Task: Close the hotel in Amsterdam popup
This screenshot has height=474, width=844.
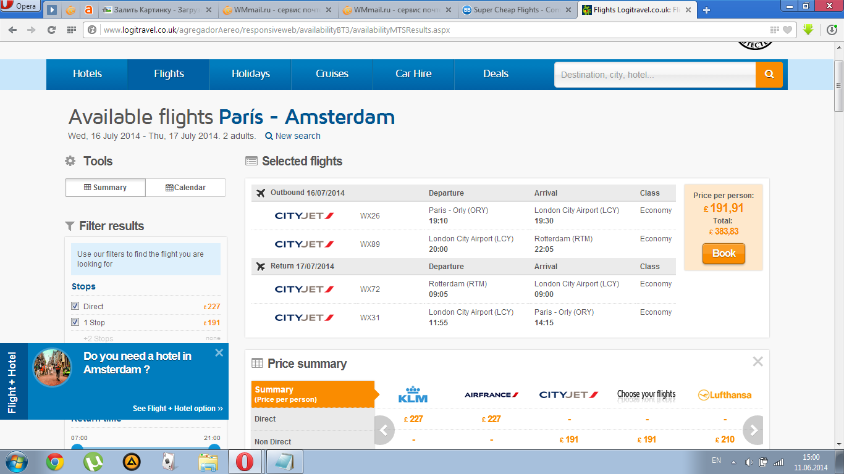Action: [x=219, y=353]
